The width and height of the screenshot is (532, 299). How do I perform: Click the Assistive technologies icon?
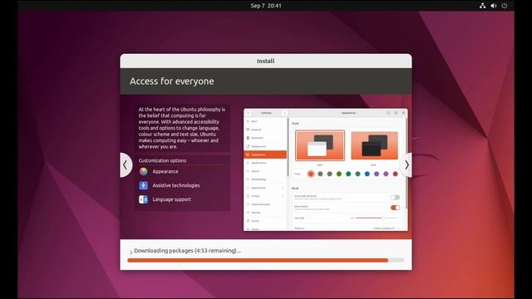(x=144, y=185)
